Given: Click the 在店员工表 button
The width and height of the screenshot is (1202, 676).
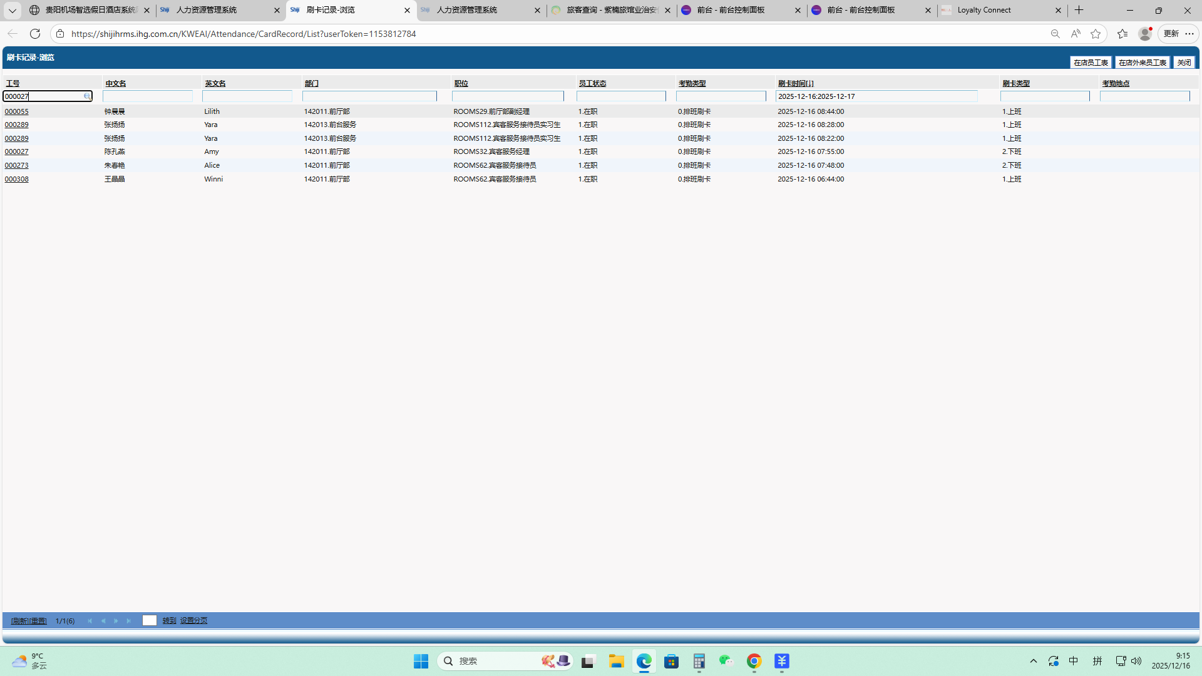Looking at the screenshot, I should click(1091, 63).
